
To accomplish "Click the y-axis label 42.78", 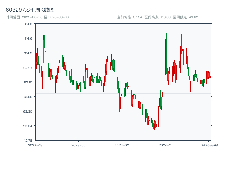I will click(x=28, y=141).
